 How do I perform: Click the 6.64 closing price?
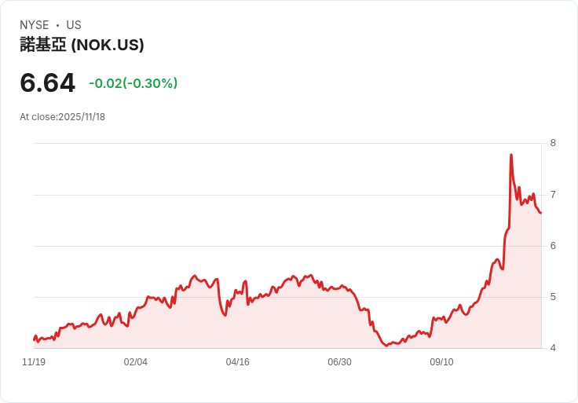(47, 82)
